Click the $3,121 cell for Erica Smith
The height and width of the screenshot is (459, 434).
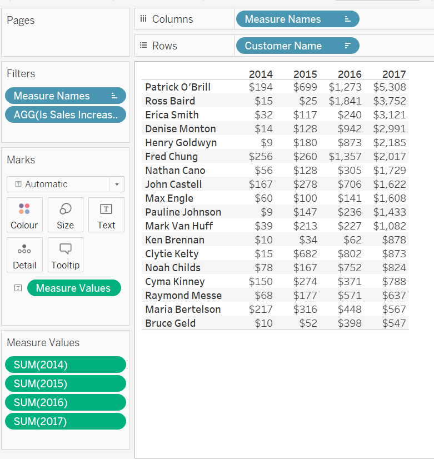tap(390, 114)
